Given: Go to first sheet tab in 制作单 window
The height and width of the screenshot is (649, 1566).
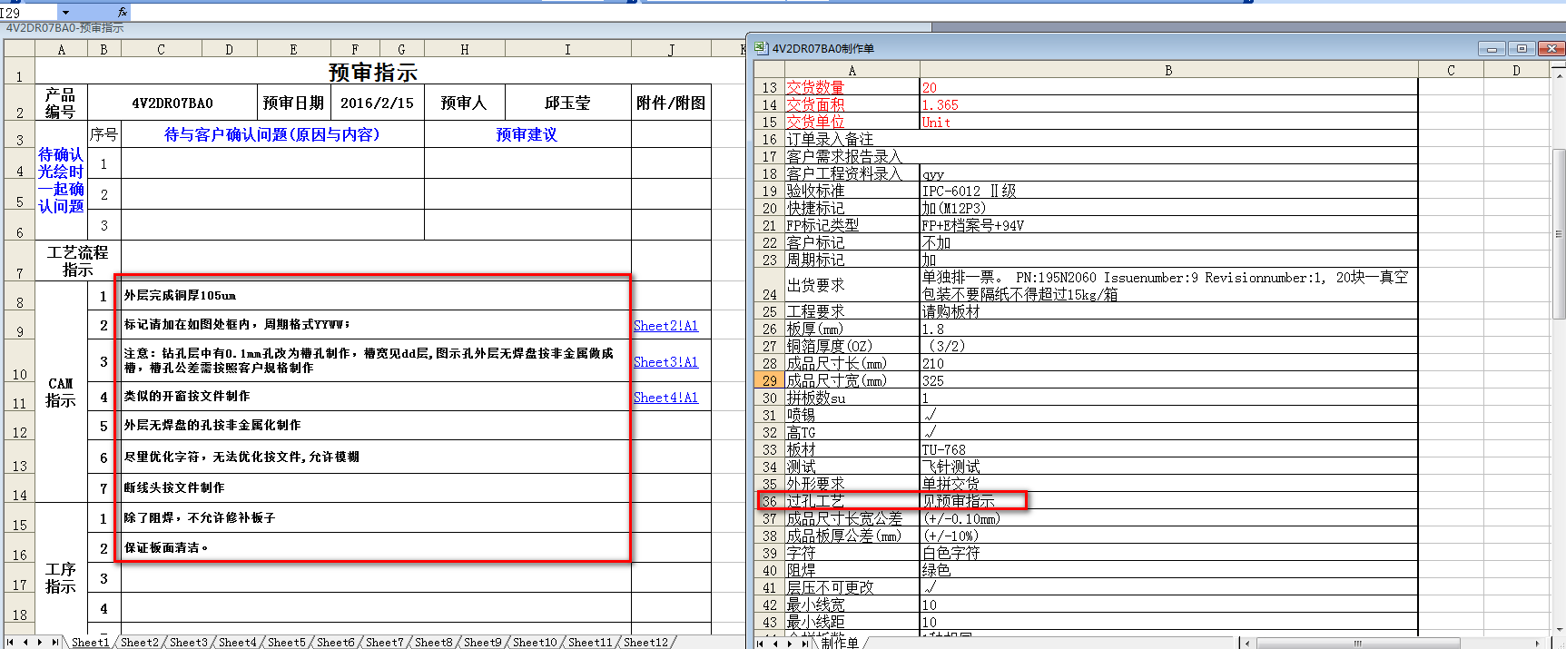Looking at the screenshot, I should point(761,643).
